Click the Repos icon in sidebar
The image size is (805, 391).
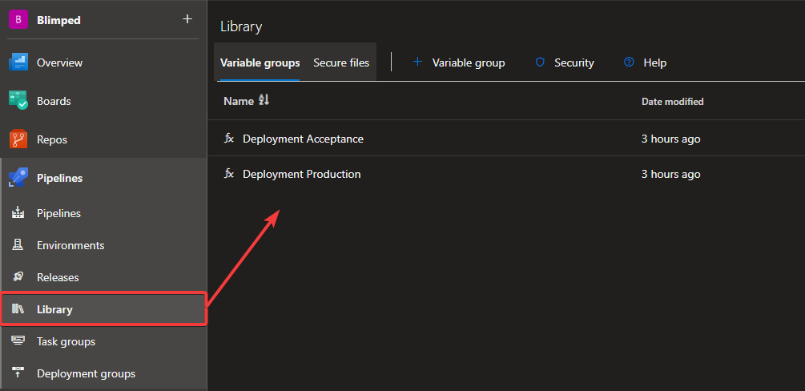(18, 139)
